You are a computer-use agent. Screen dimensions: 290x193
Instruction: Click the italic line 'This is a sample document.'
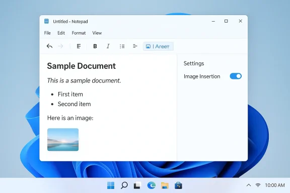click(84, 80)
